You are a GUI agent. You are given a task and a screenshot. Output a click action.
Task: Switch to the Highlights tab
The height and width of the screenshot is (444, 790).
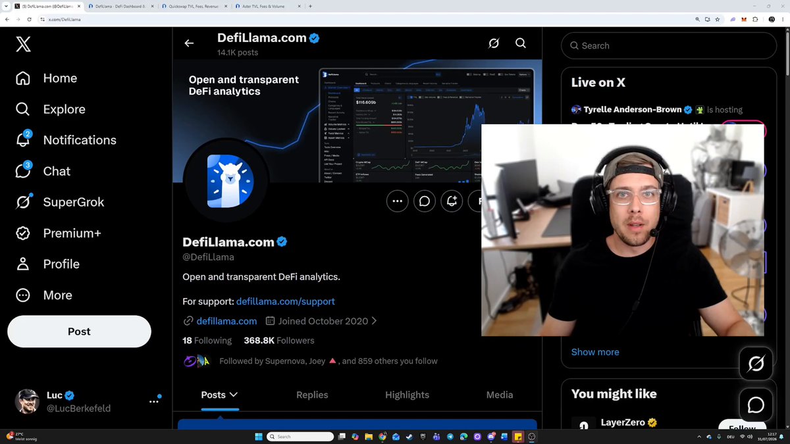(407, 395)
